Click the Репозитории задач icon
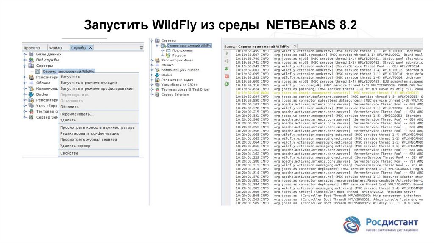Viewport: 434px width, 243px height. pos(157,80)
